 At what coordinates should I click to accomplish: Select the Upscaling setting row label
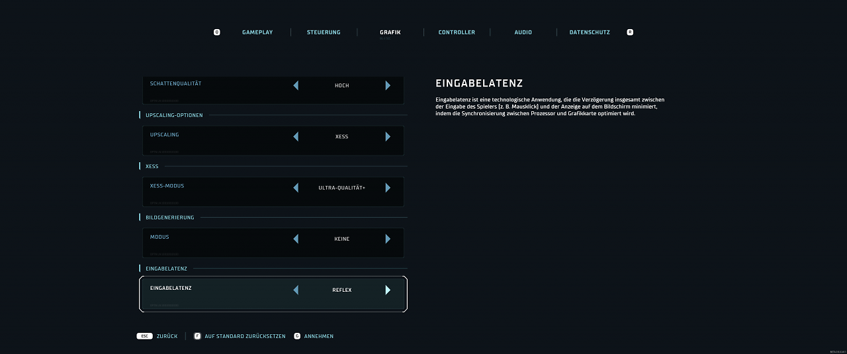click(x=164, y=134)
